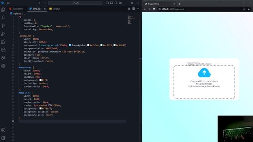
Task: Click the .container selector line
Action: coord(26,36)
